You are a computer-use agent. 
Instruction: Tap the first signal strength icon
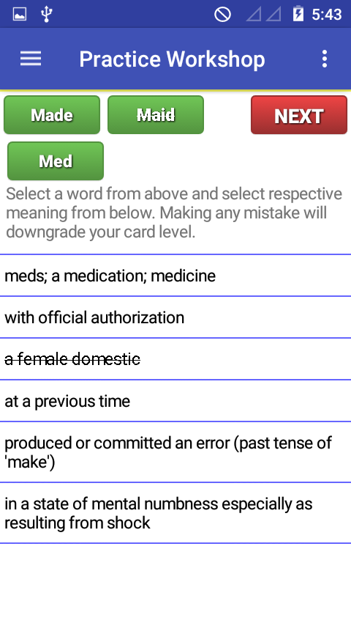[254, 15]
